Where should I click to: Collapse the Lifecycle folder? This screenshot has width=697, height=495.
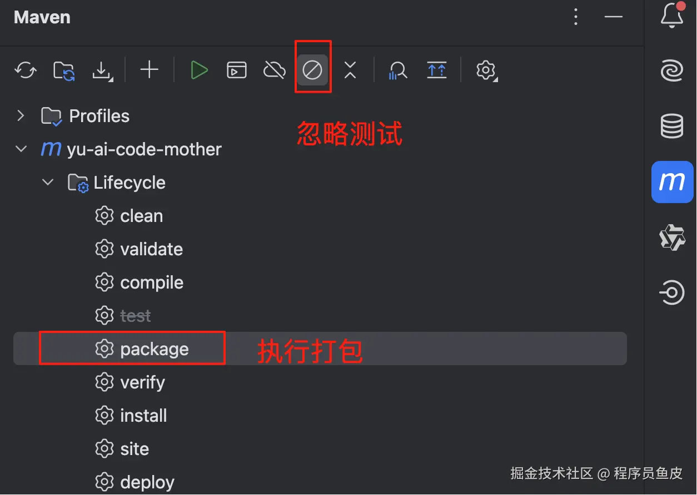48,182
